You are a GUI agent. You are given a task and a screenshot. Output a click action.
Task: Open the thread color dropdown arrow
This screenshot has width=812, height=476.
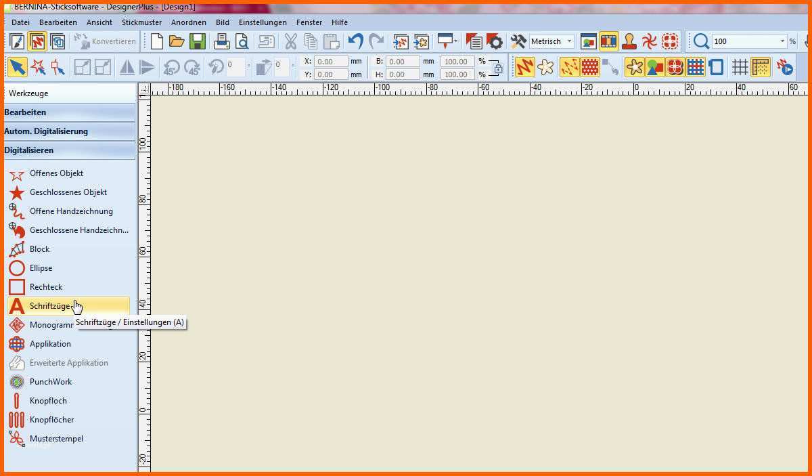click(456, 41)
